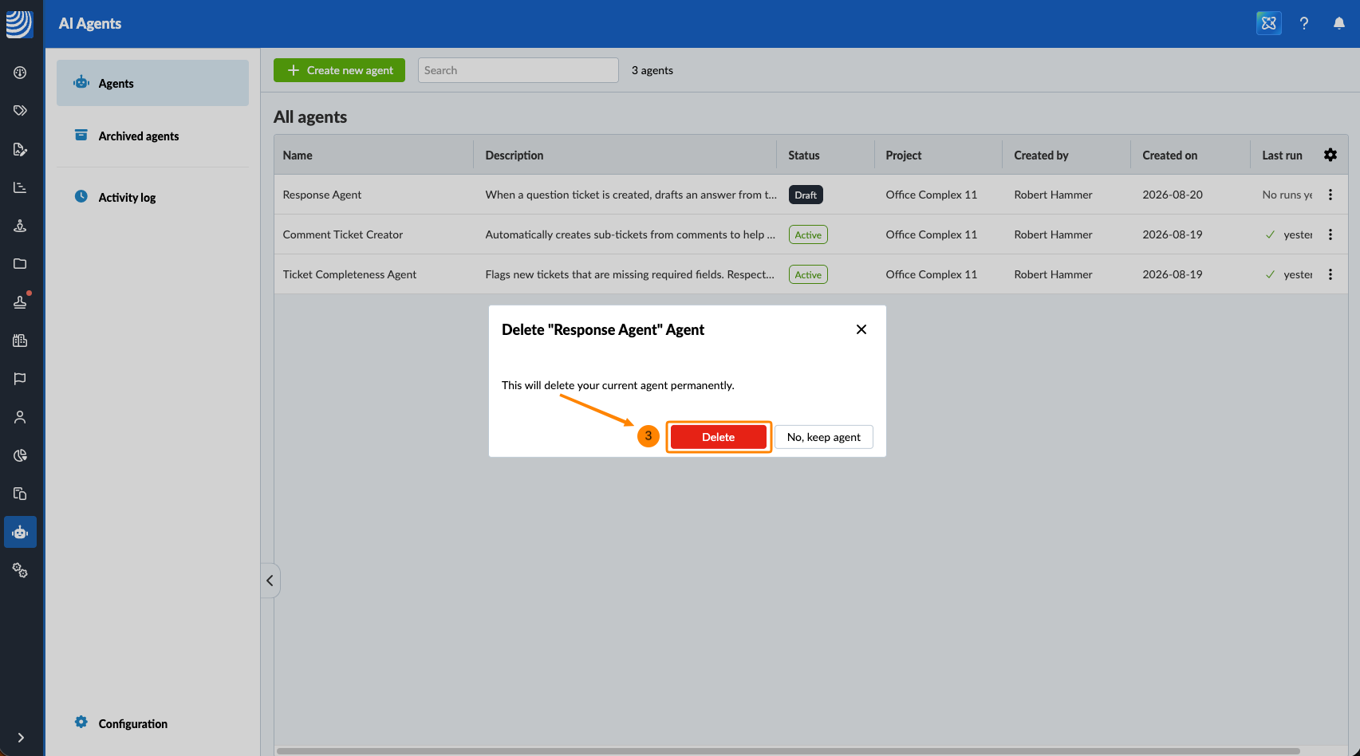The height and width of the screenshot is (756, 1360).
Task: Open the three-dot menu for Ticket Completeness Agent
Action: tap(1330, 274)
